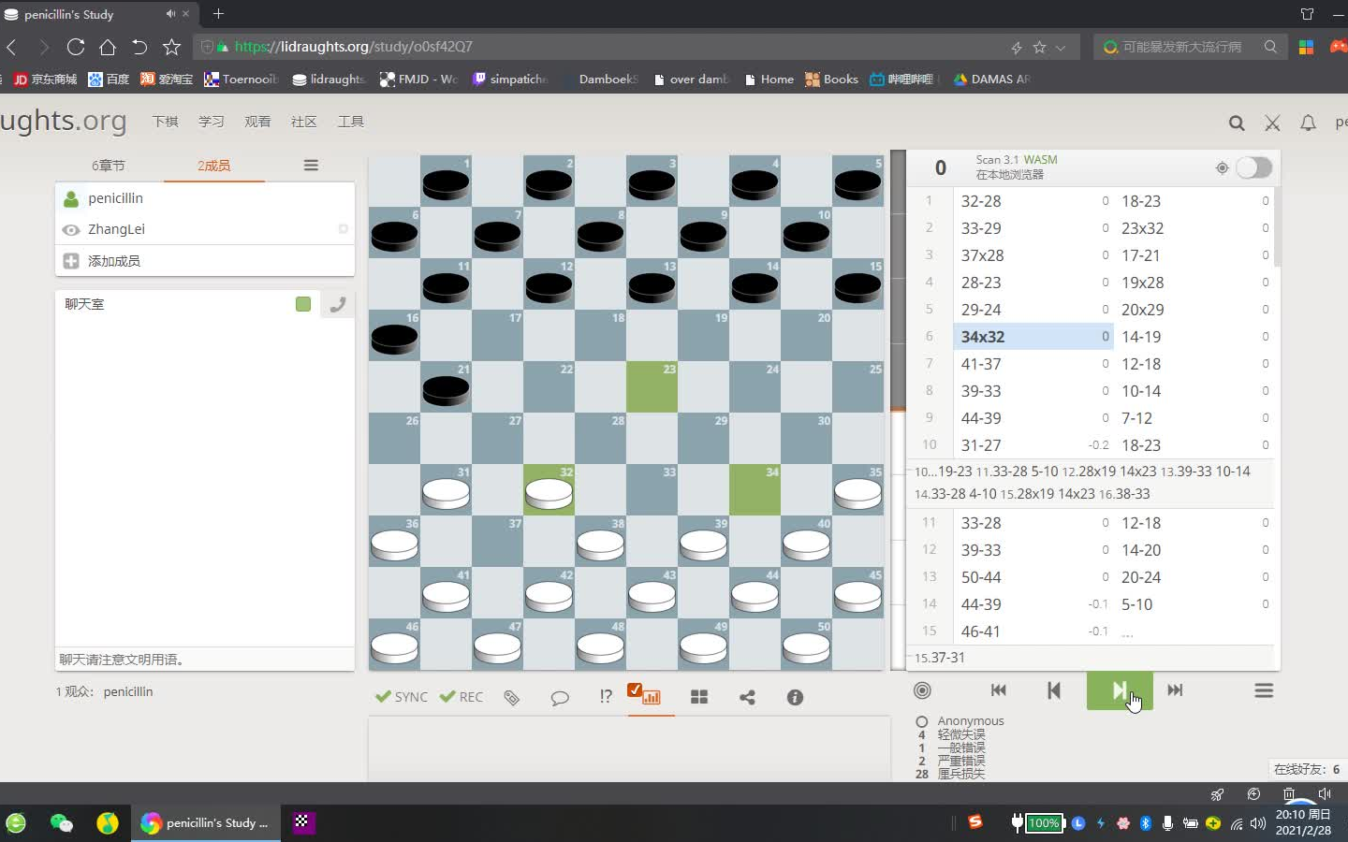The width and height of the screenshot is (1348, 842).
Task: Click the practice target icon
Action: click(x=922, y=690)
